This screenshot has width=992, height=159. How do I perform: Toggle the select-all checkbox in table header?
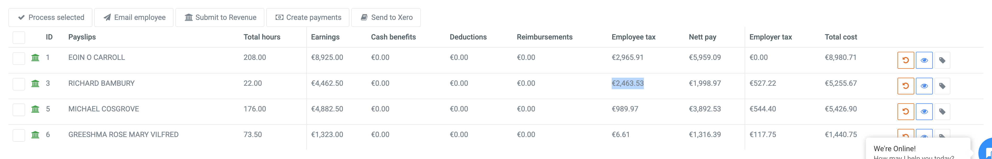point(19,37)
